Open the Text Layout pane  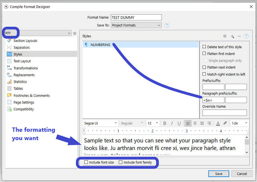(22, 61)
